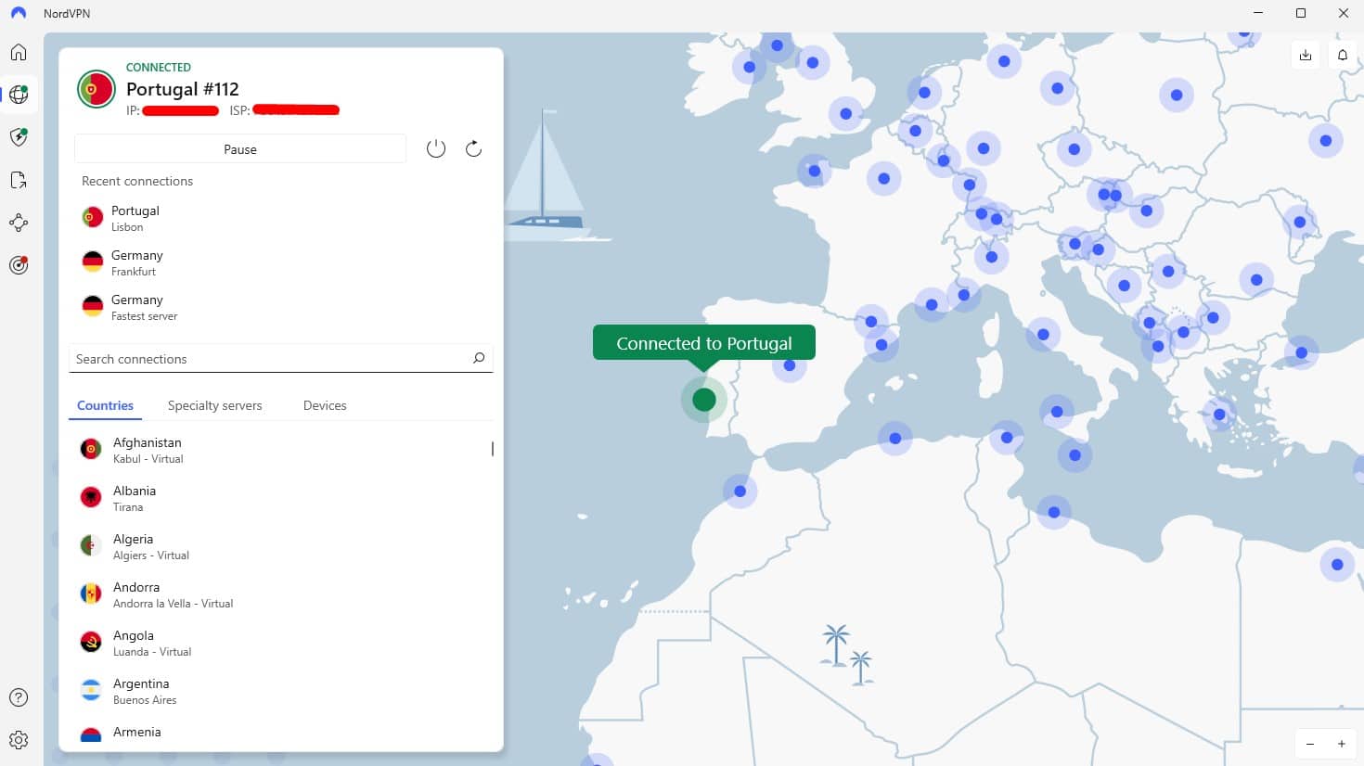The width and height of the screenshot is (1364, 766).
Task: Maximize the NordVPN window
Action: pos(1301,13)
